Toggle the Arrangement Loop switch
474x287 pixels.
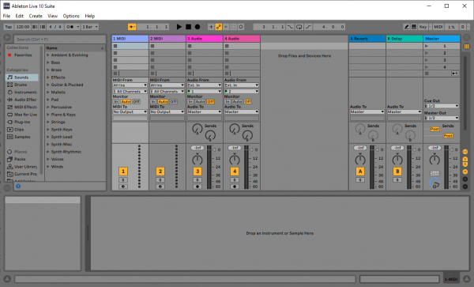[299, 27]
